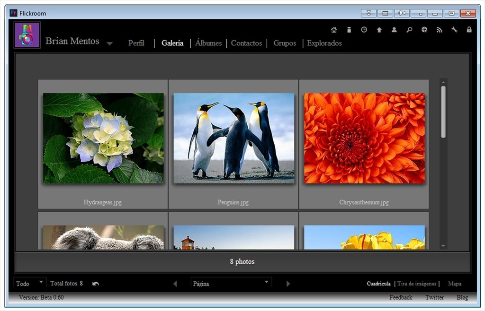The height and width of the screenshot is (311, 485).
Task: Click the padlock lock icon
Action: (469, 30)
